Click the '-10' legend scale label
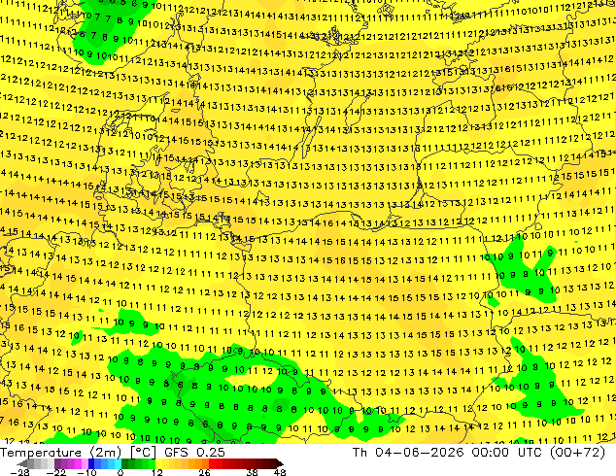 coord(86,472)
